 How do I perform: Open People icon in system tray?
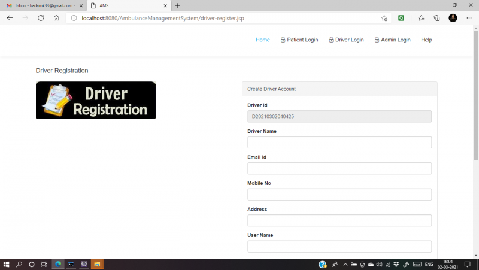(335, 264)
